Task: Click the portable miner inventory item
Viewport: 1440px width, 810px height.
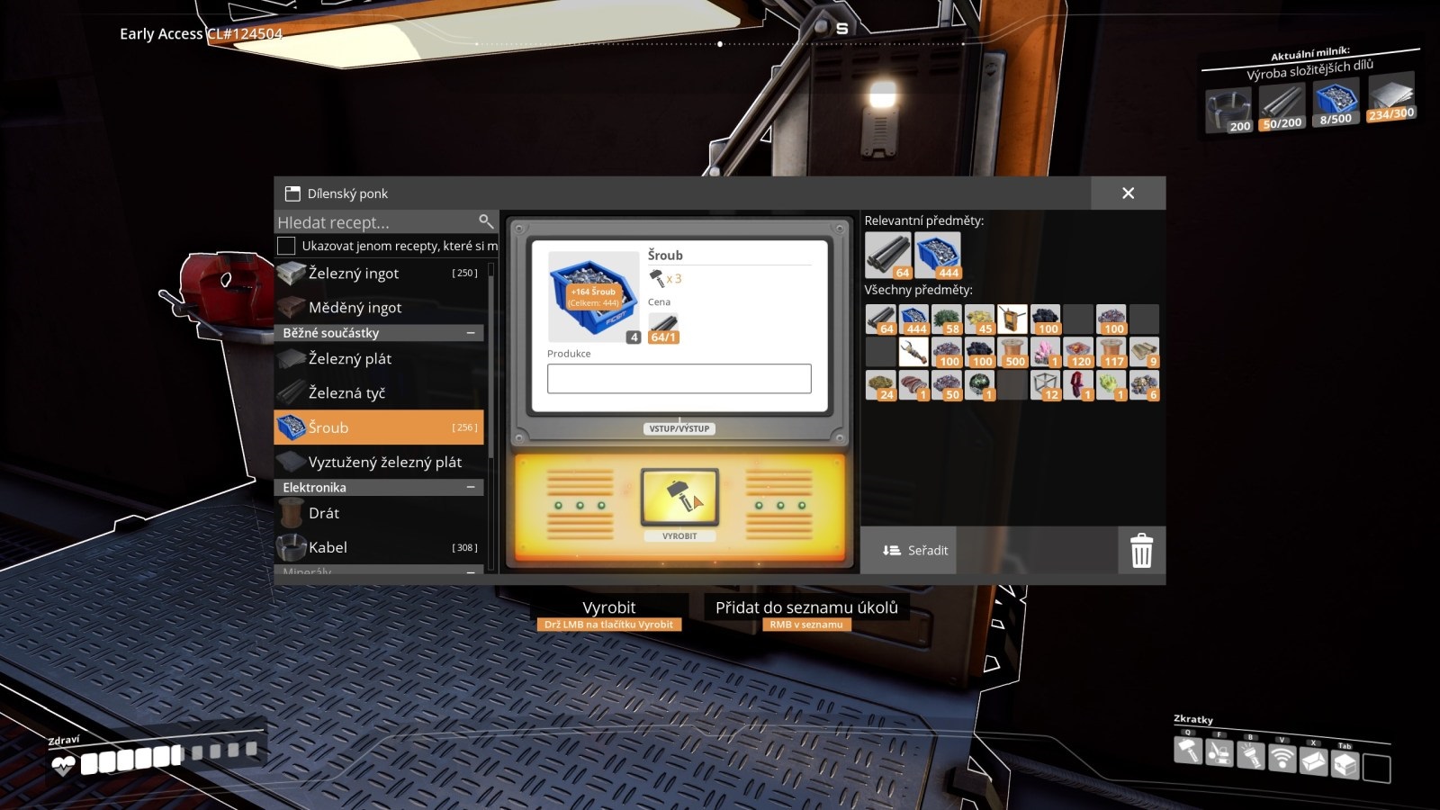Action: click(x=1012, y=319)
